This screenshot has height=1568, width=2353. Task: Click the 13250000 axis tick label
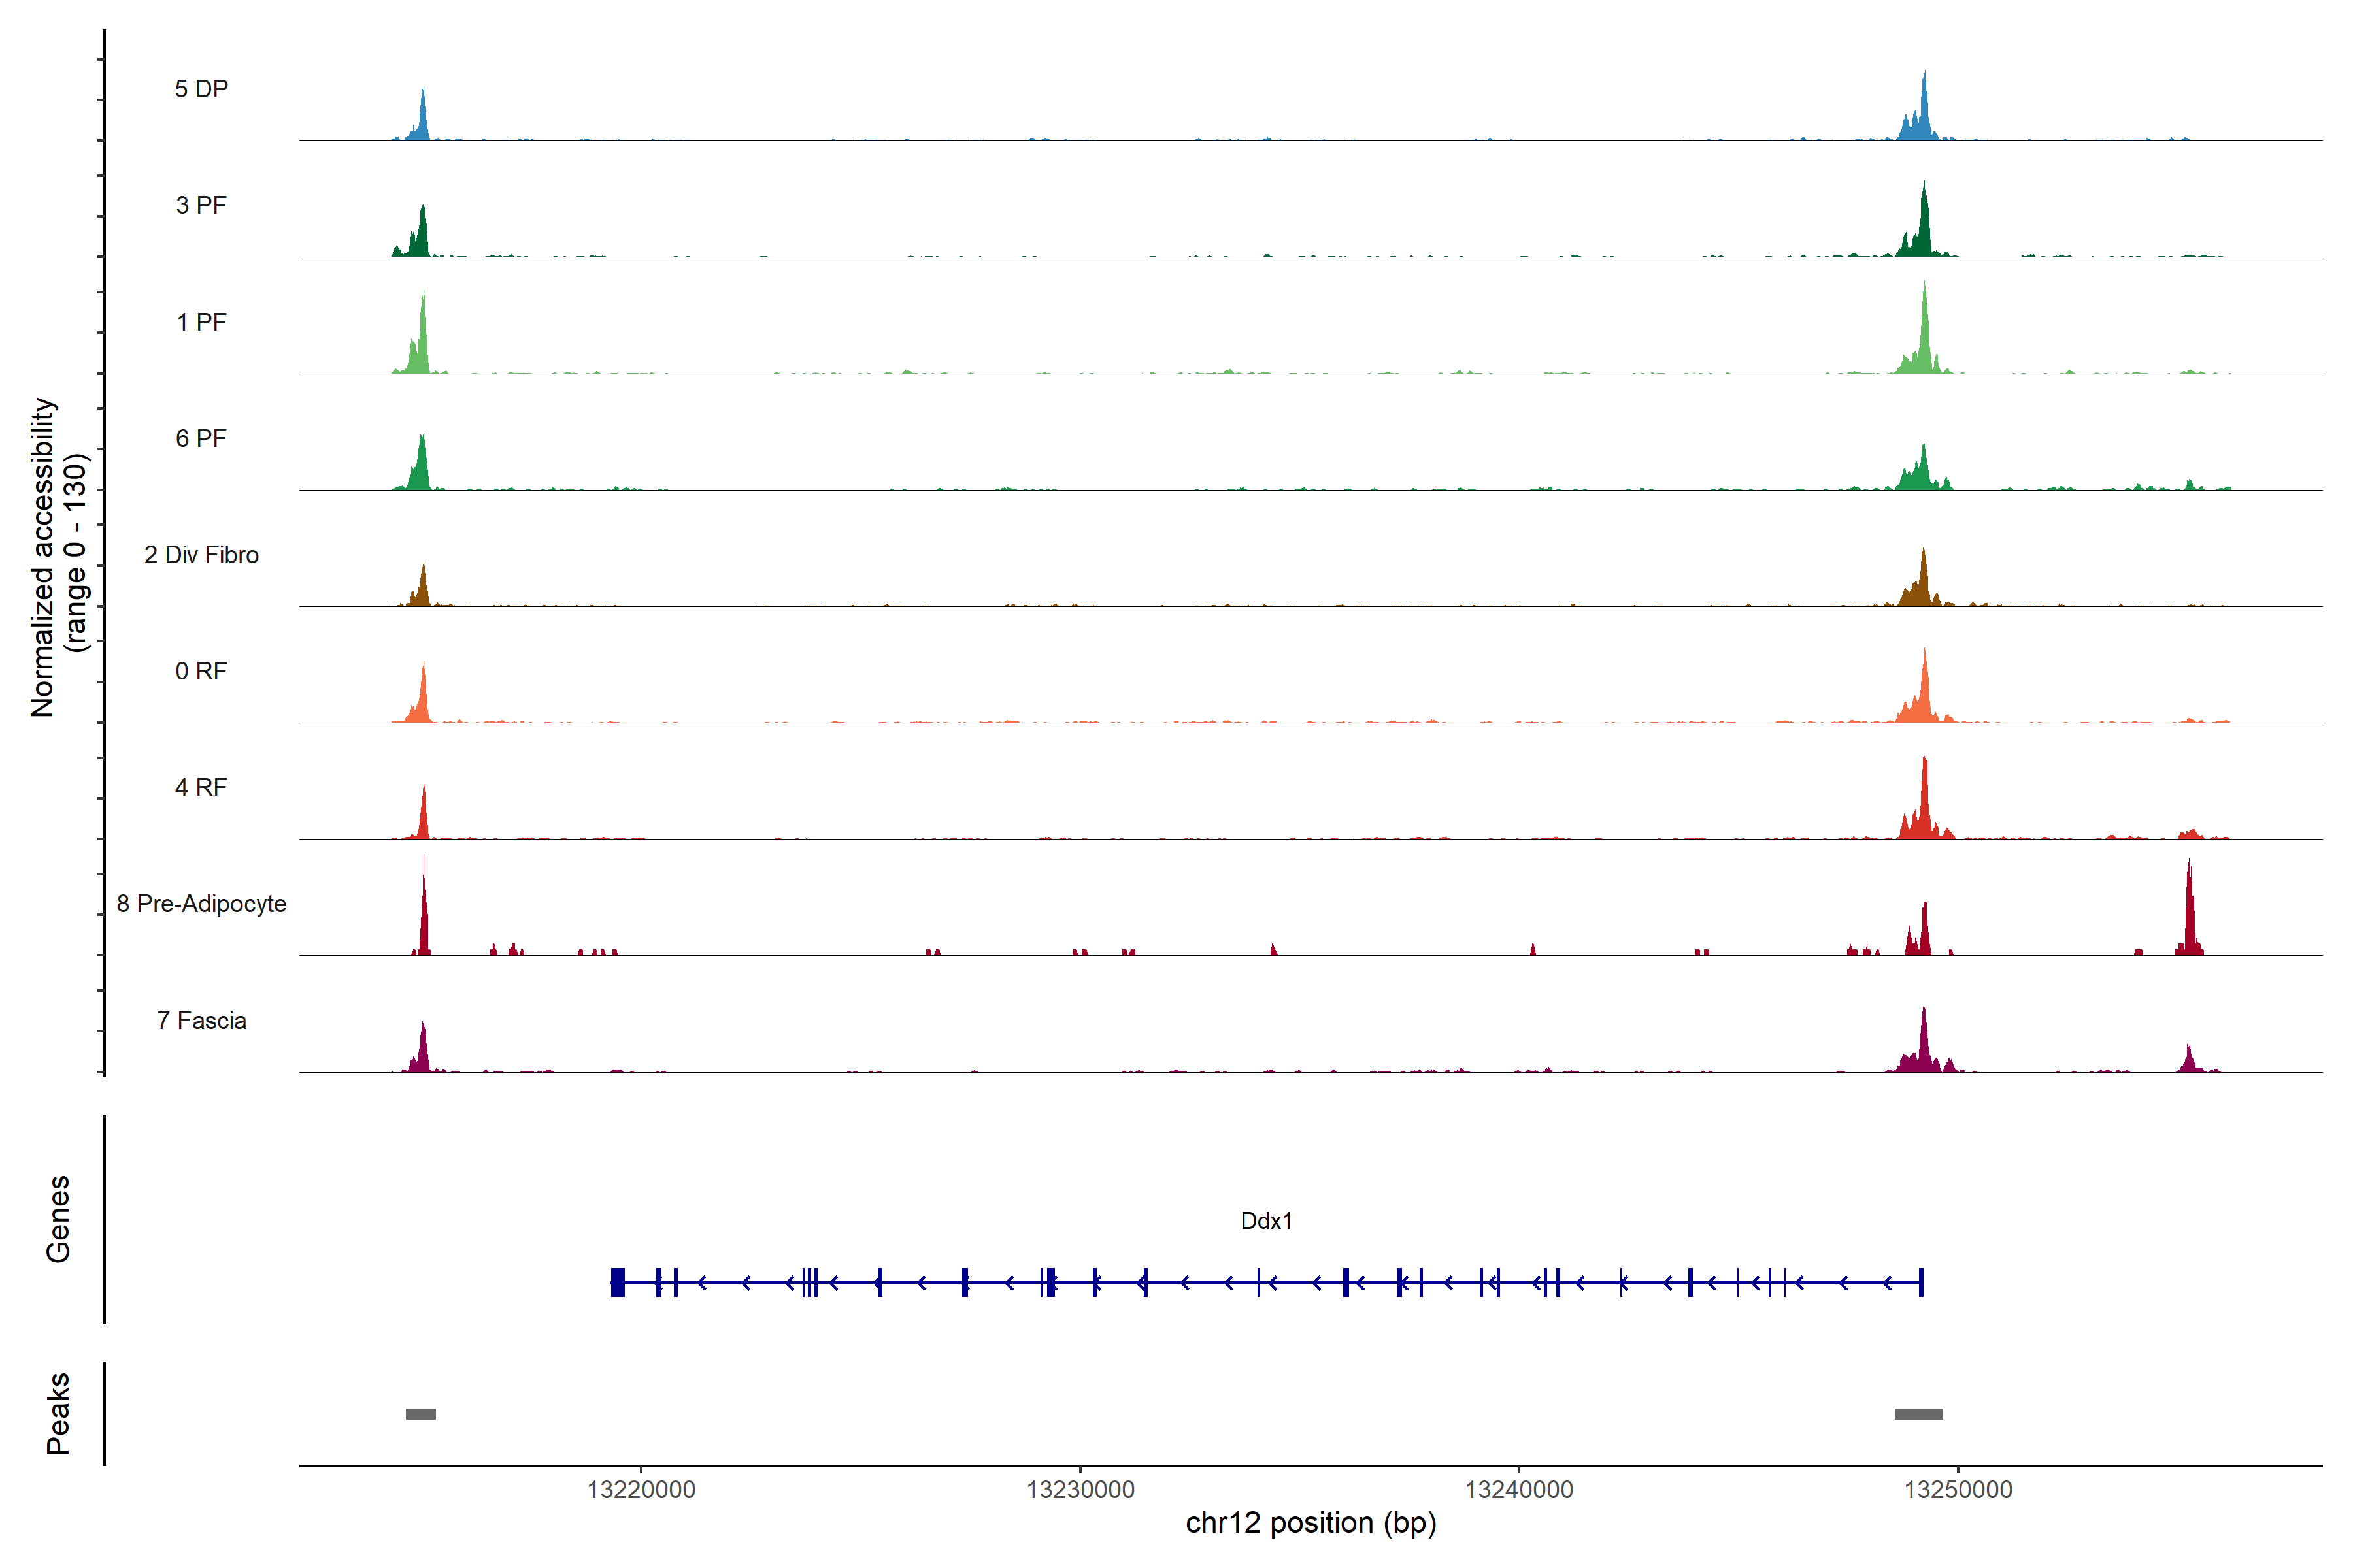coord(1958,1490)
